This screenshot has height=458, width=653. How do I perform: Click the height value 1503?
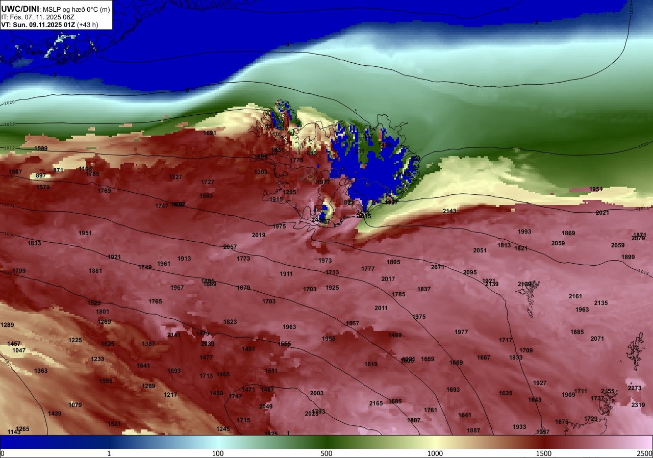pyautogui.click(x=206, y=196)
